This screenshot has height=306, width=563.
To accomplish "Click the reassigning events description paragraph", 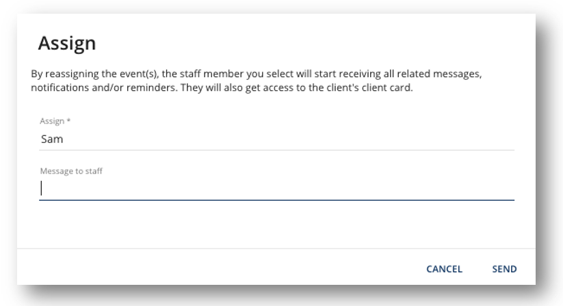I will click(257, 81).
